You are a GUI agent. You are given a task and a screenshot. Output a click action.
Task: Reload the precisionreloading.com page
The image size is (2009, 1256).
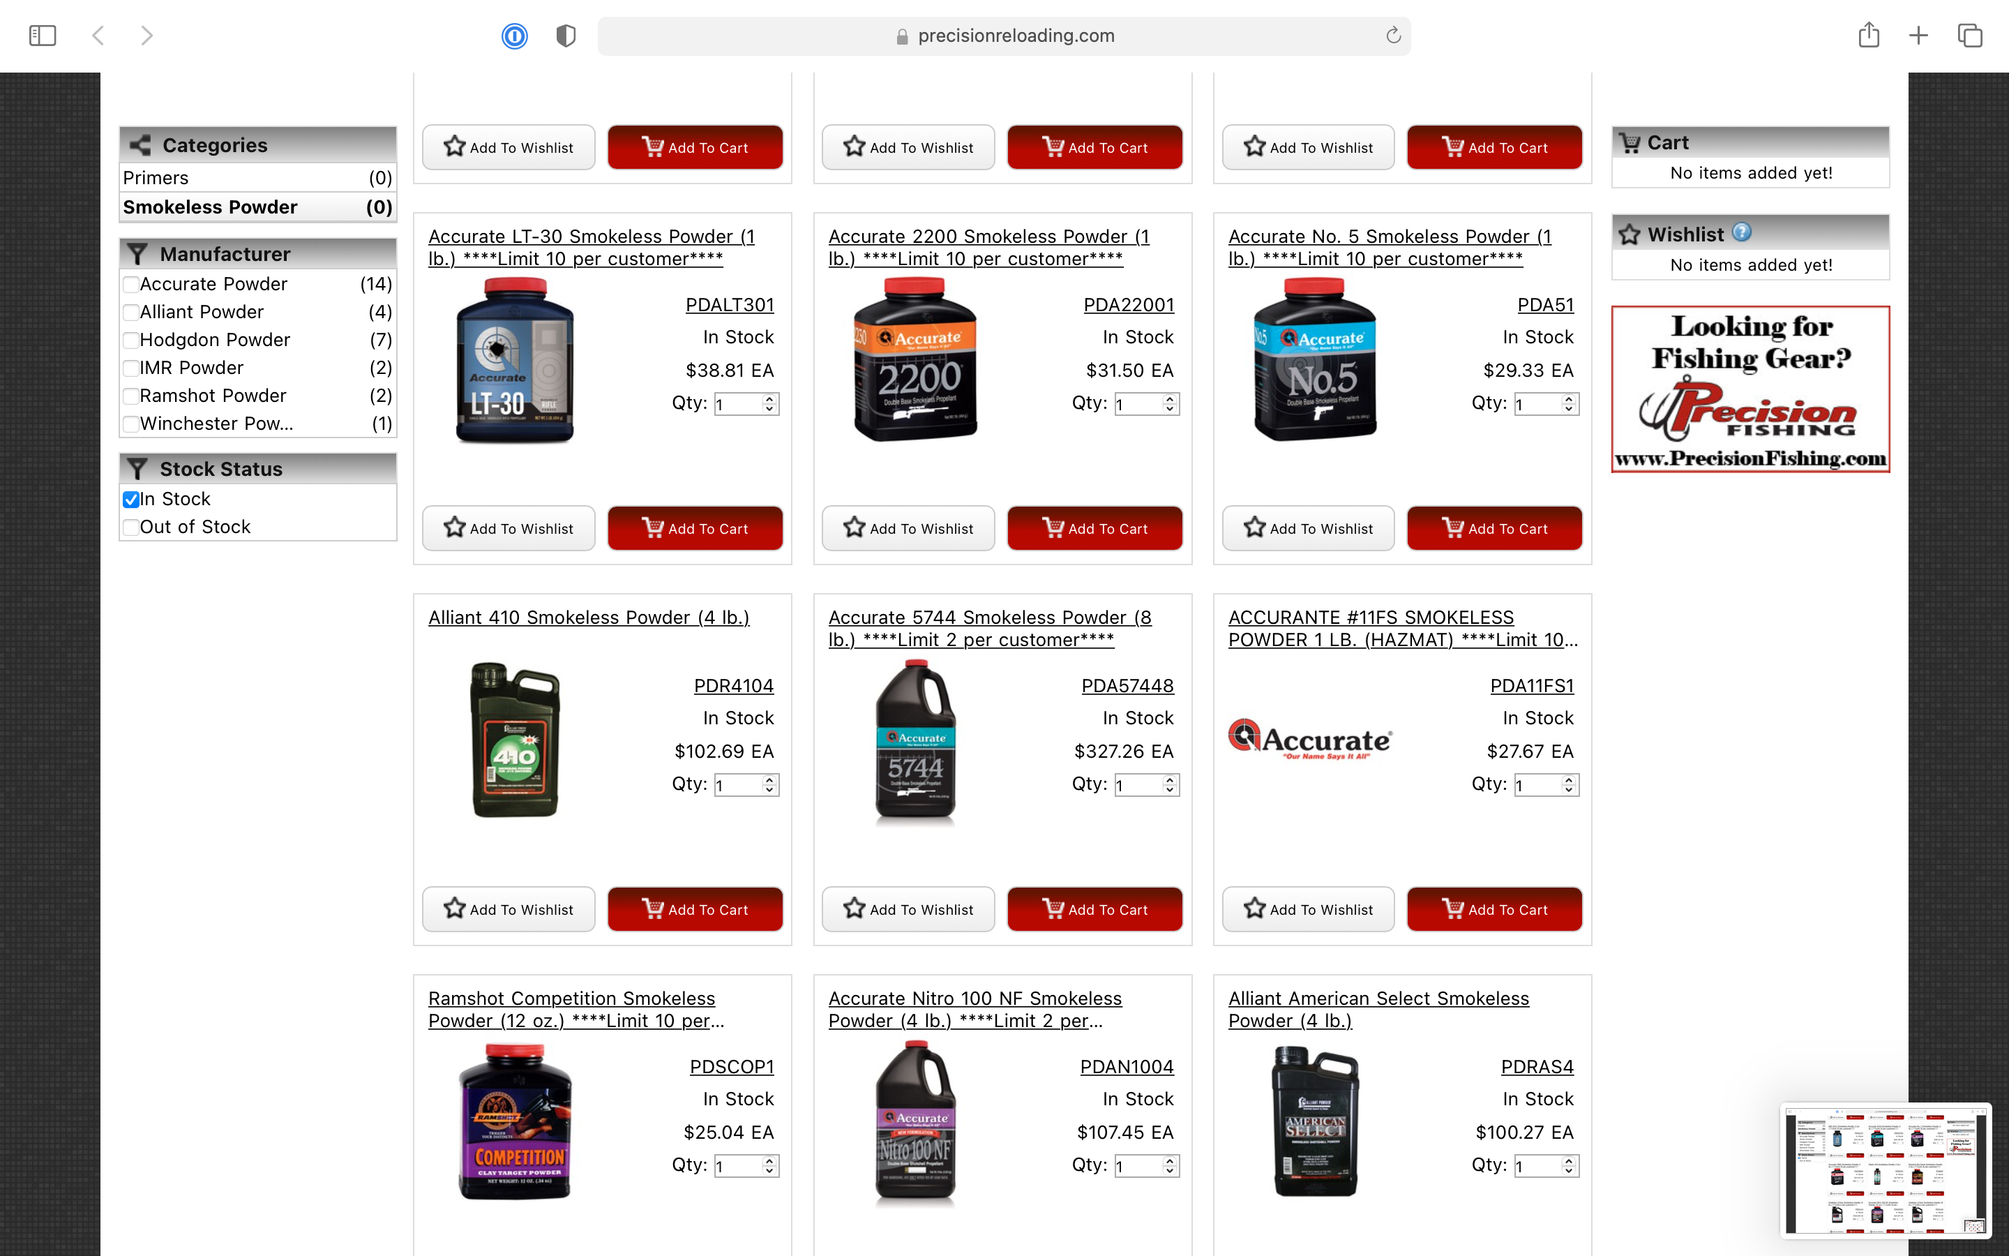(x=1393, y=36)
